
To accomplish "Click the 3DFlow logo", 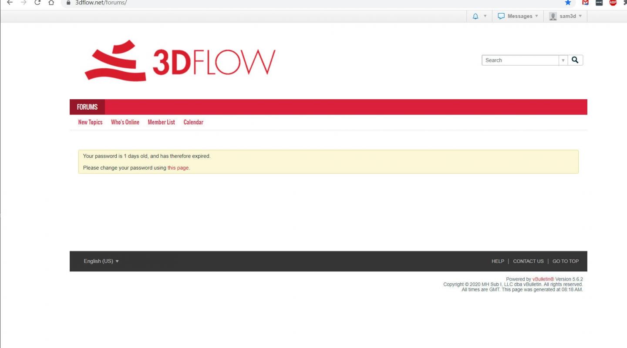I will tap(180, 61).
